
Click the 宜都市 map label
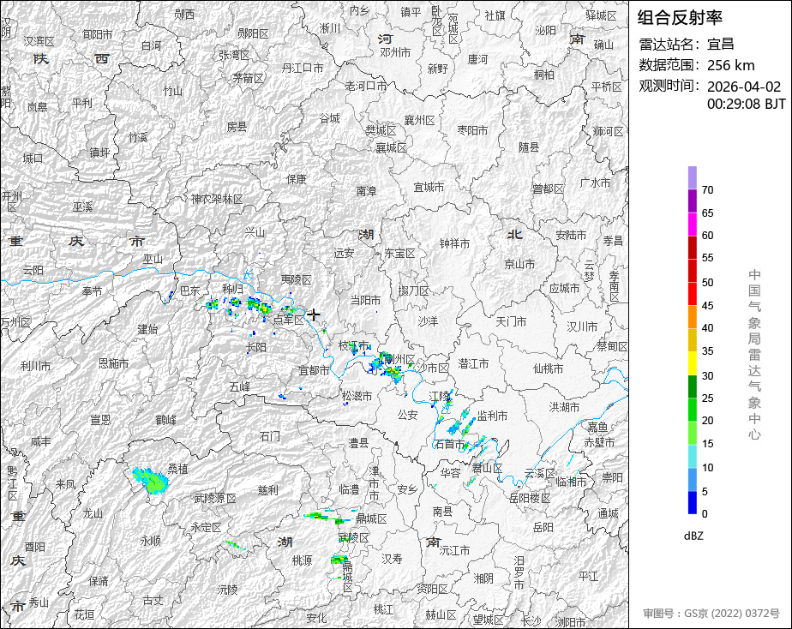click(314, 370)
